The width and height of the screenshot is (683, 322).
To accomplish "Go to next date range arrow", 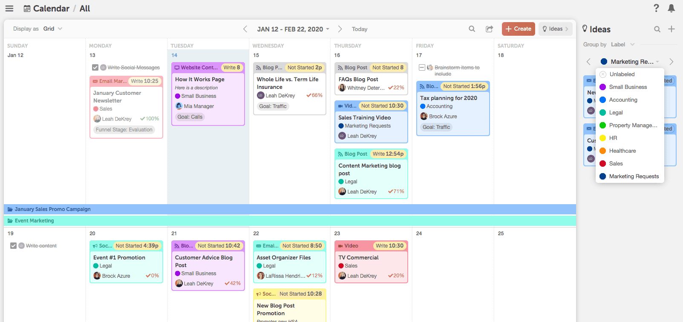I will click(340, 29).
